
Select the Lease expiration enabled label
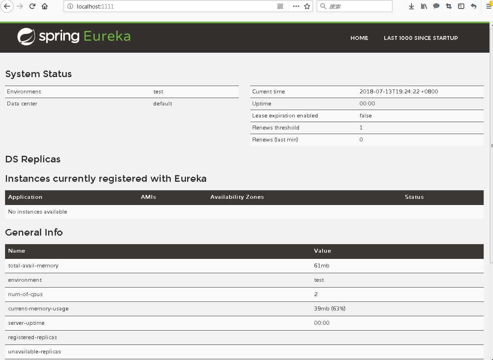[285, 116]
